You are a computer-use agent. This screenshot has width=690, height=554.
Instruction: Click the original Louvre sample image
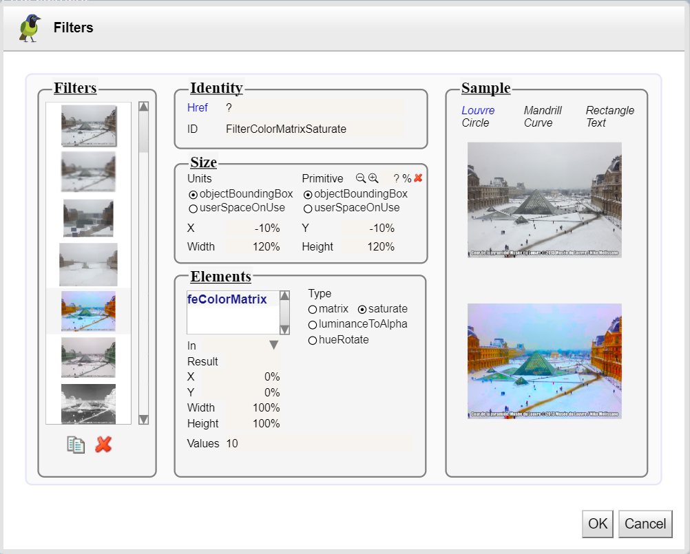pos(544,200)
